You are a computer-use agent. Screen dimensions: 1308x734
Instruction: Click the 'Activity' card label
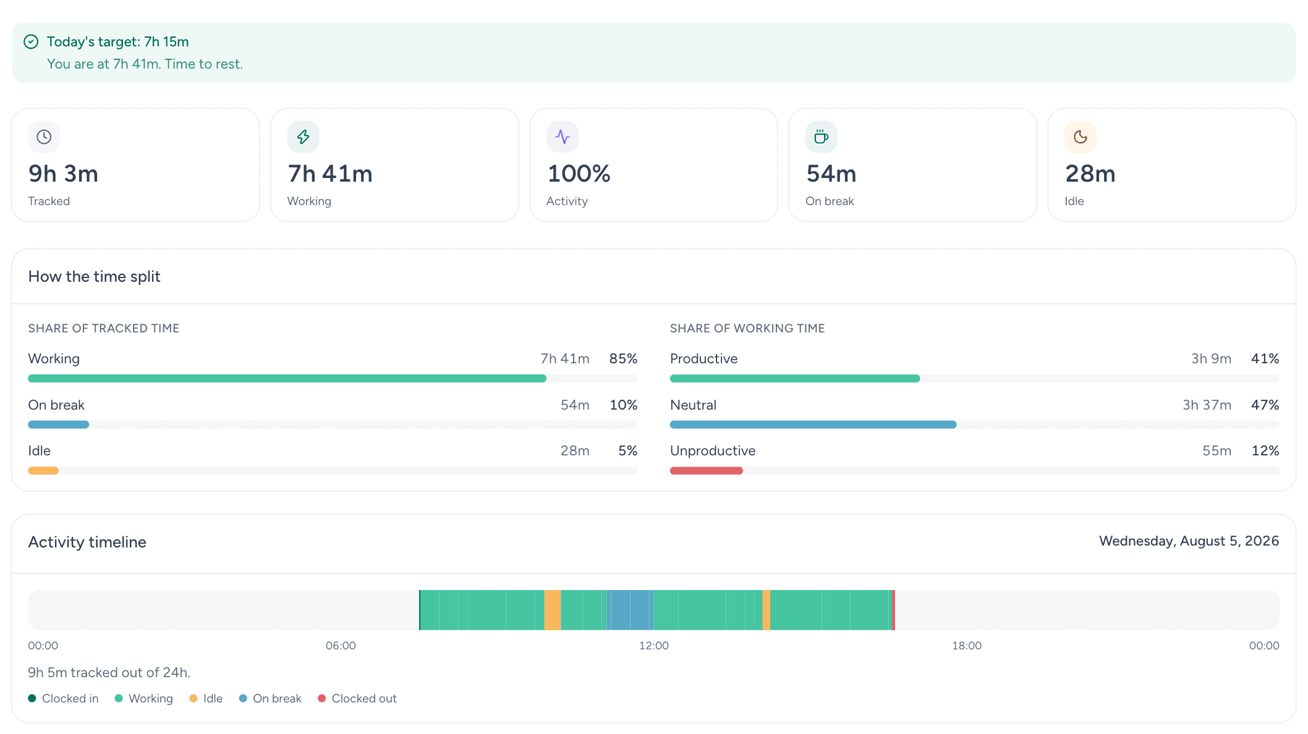[x=567, y=201]
